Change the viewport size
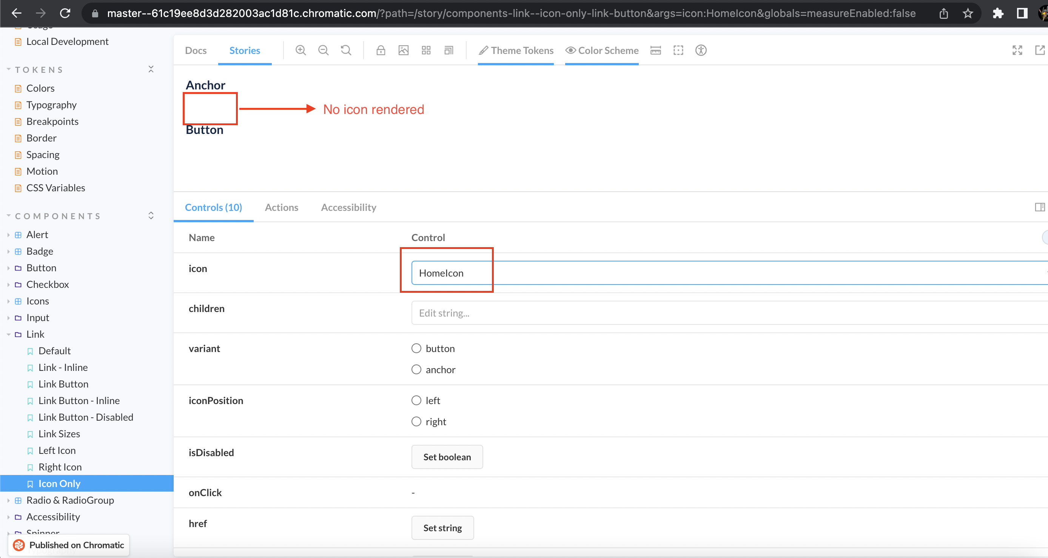Viewport: 1048px width, 558px height. pos(448,50)
